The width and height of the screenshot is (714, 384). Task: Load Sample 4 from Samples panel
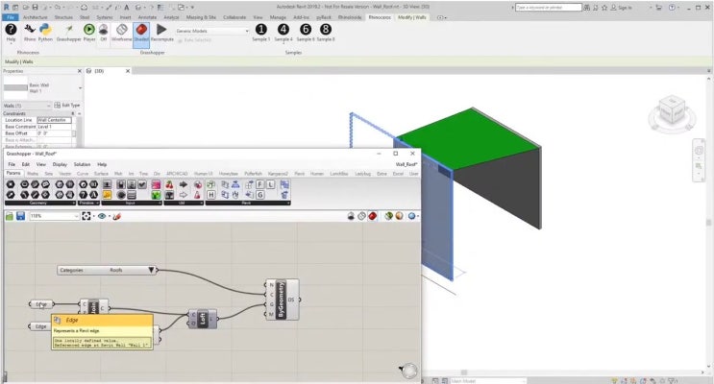point(283,33)
